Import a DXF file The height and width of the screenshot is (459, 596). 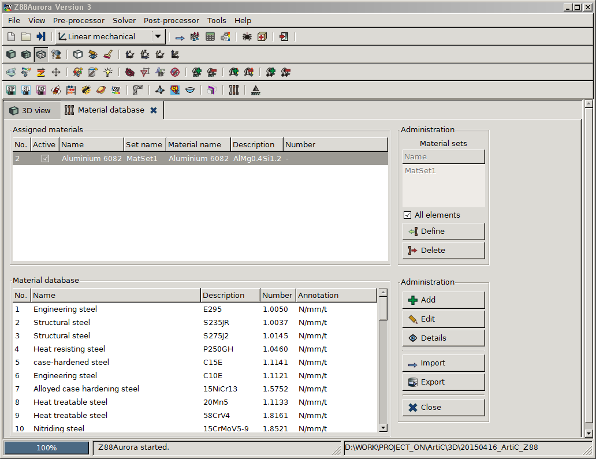(x=40, y=89)
